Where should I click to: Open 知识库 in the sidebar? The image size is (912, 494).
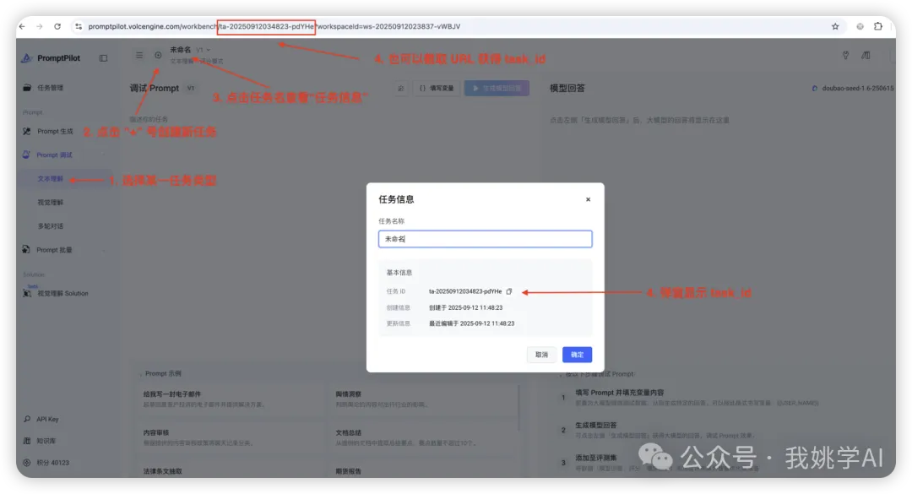click(x=46, y=441)
